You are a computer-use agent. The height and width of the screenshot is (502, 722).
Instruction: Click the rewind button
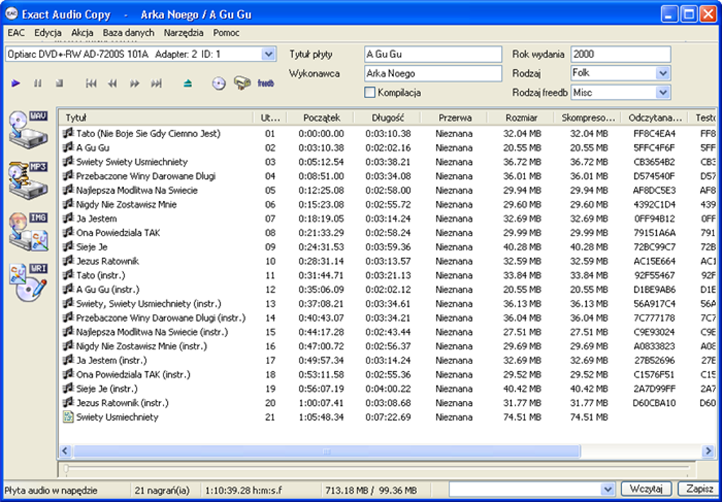pos(113,83)
